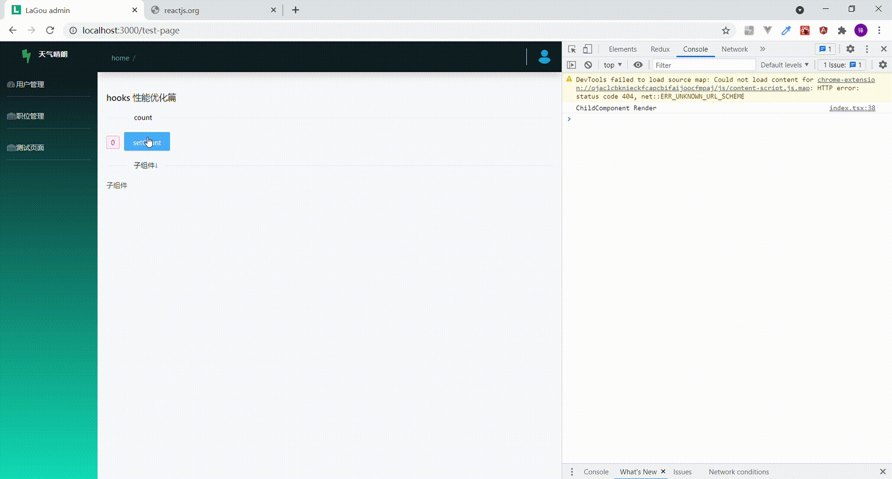The width and height of the screenshot is (892, 479).
Task: Click the count value 0 box
Action: [x=113, y=142]
